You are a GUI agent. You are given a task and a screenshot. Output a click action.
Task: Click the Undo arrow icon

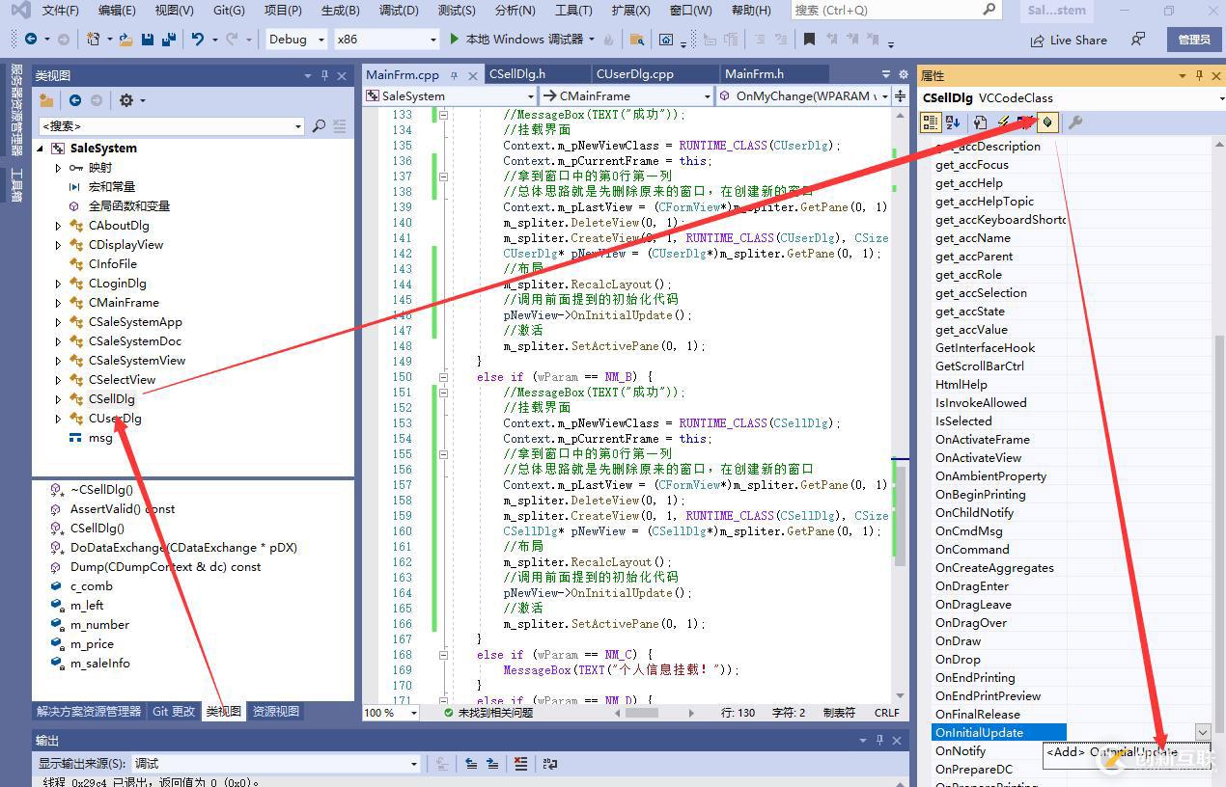pyautogui.click(x=197, y=40)
